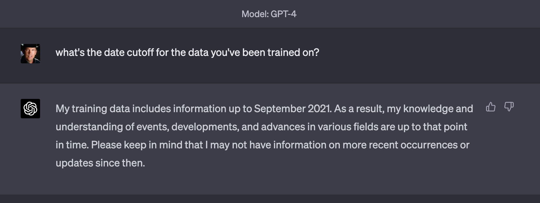Click "updates since then." on the last line
This screenshot has height=203, width=540.
point(100,163)
